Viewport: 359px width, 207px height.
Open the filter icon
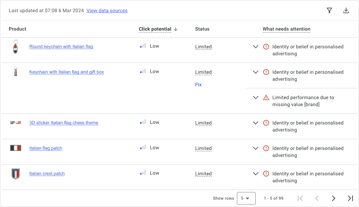pos(329,10)
